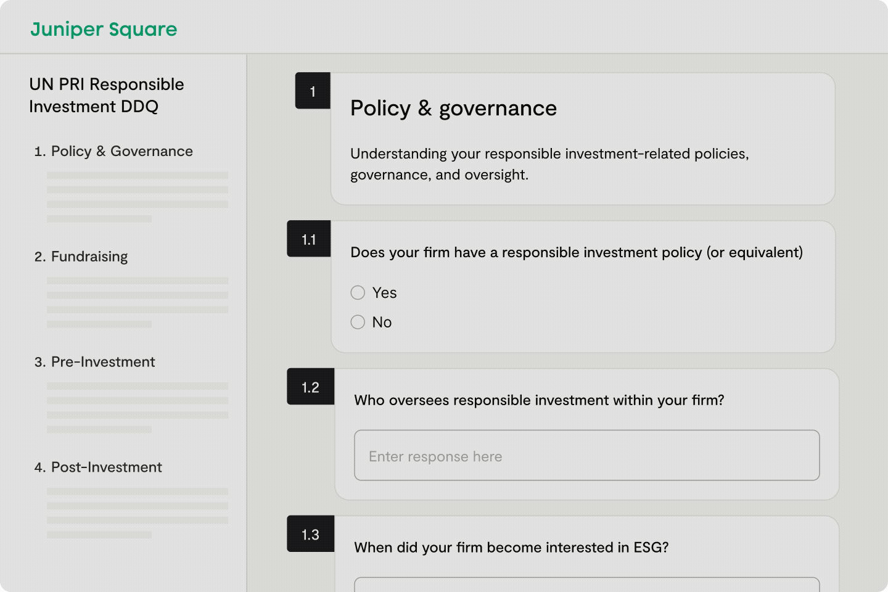
Task: Open Policy & Governance sidebar section
Action: (x=121, y=151)
